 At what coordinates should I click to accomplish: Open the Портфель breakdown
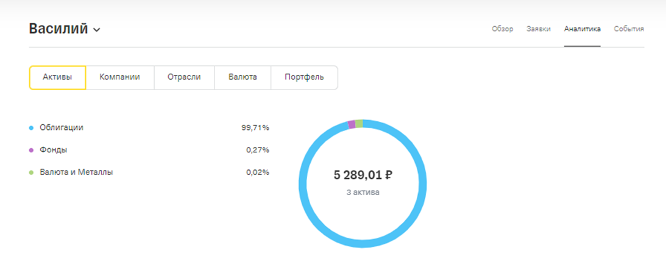tap(304, 77)
